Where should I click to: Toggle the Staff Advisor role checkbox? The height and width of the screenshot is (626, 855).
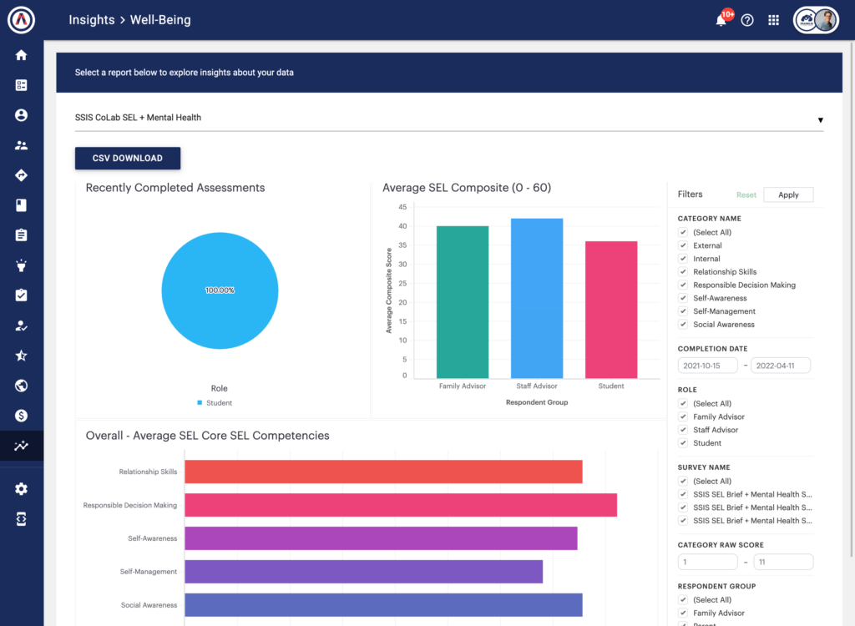(683, 430)
